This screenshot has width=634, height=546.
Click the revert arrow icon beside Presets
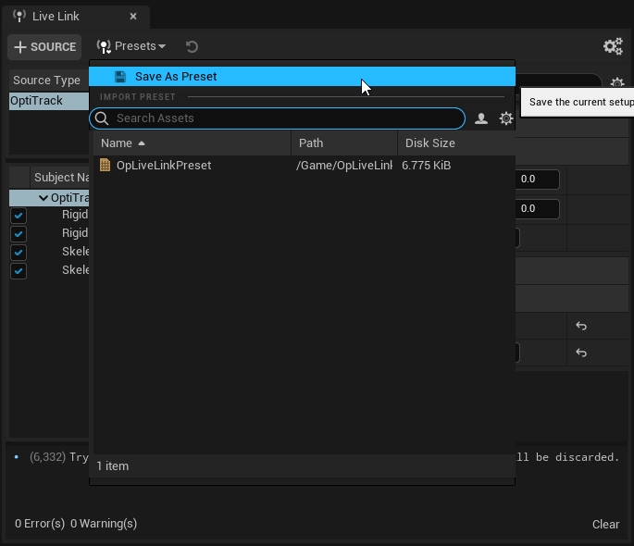192,46
